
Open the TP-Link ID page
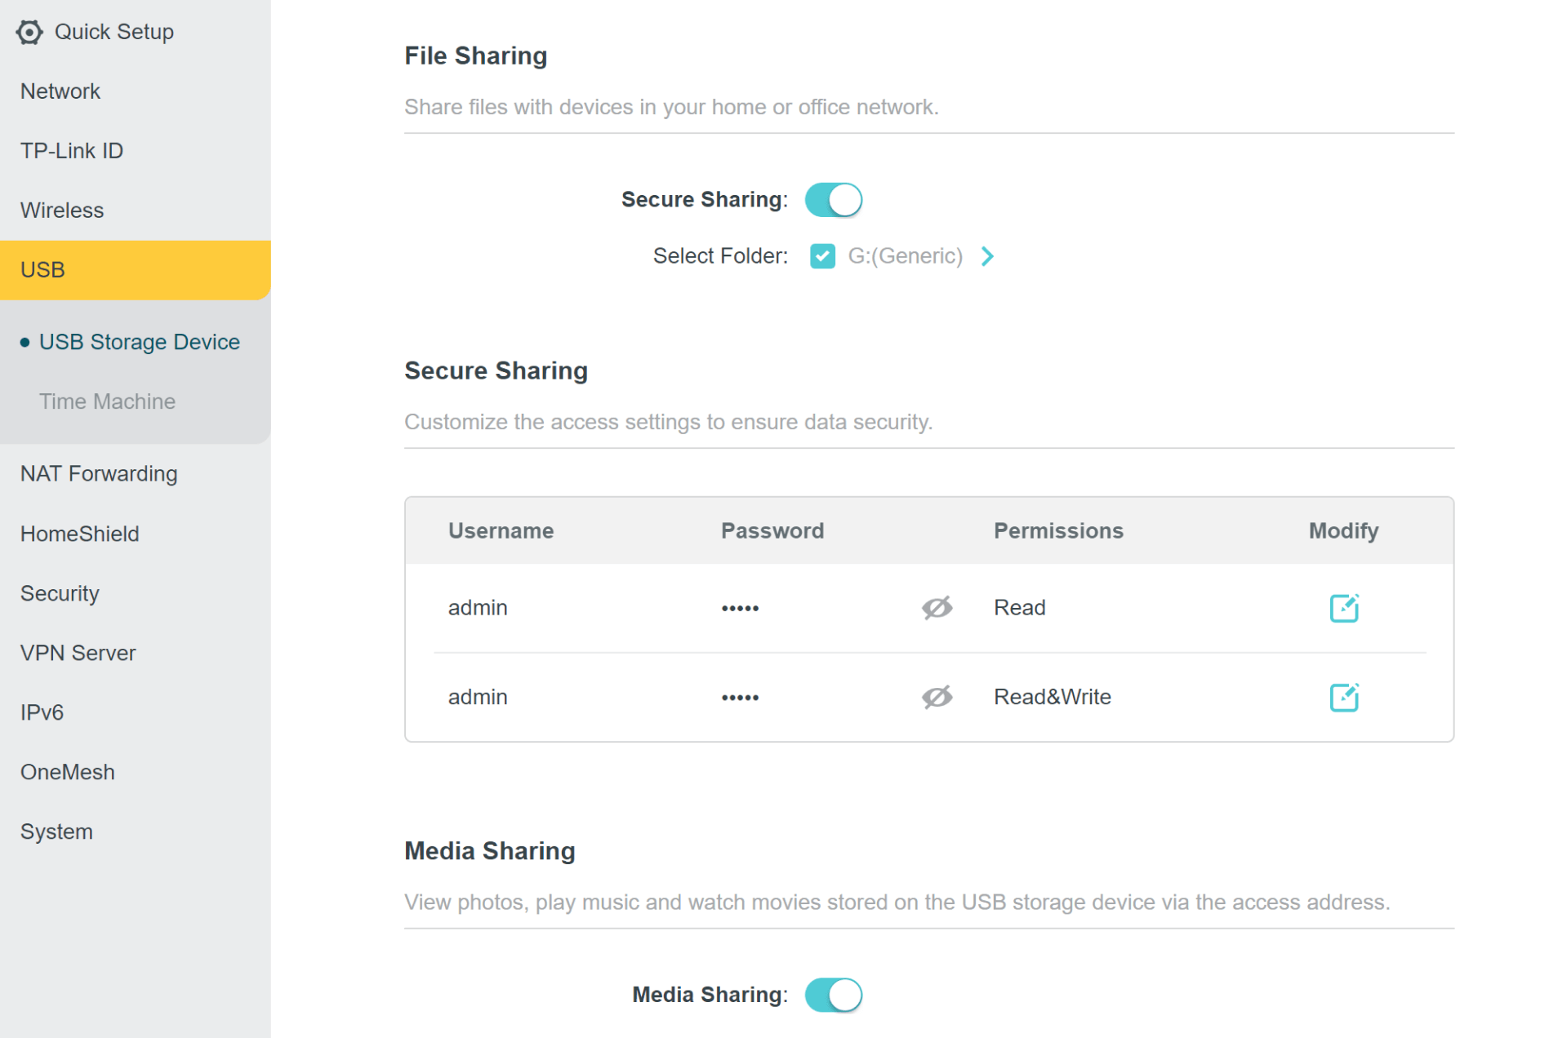point(72,151)
